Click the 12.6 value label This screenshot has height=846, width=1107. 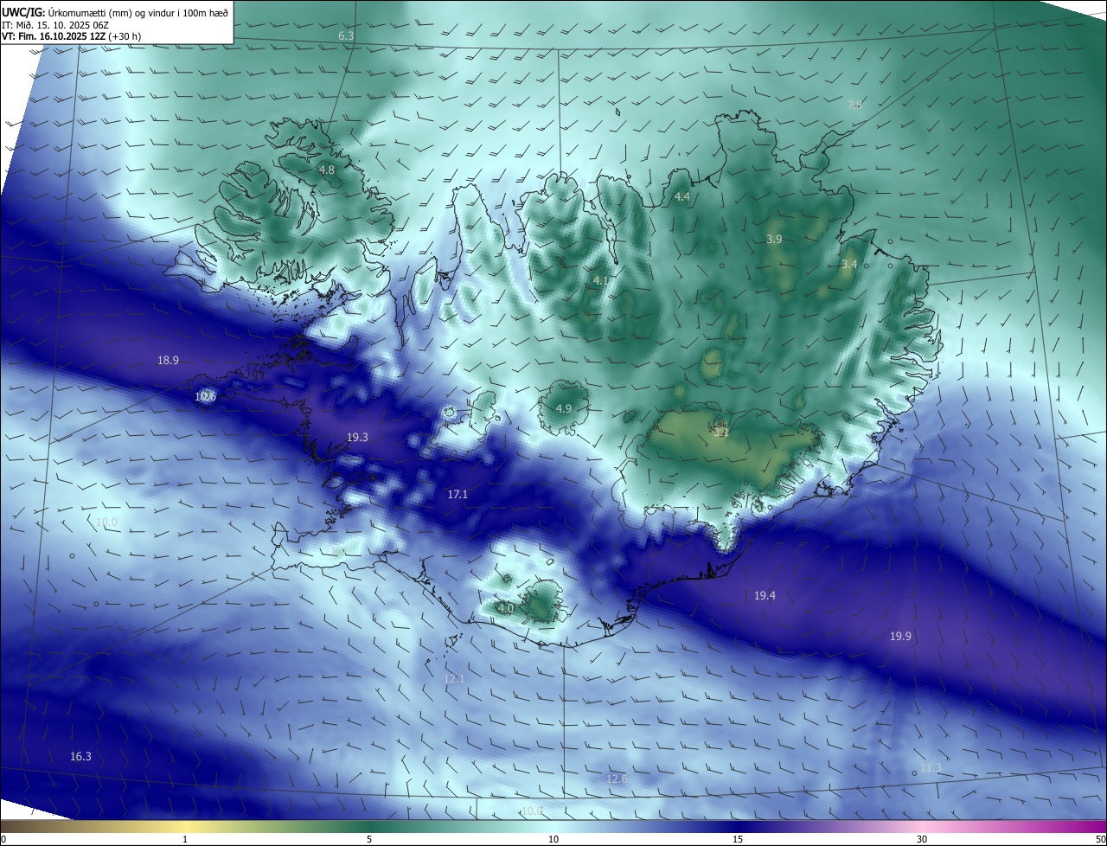(617, 779)
